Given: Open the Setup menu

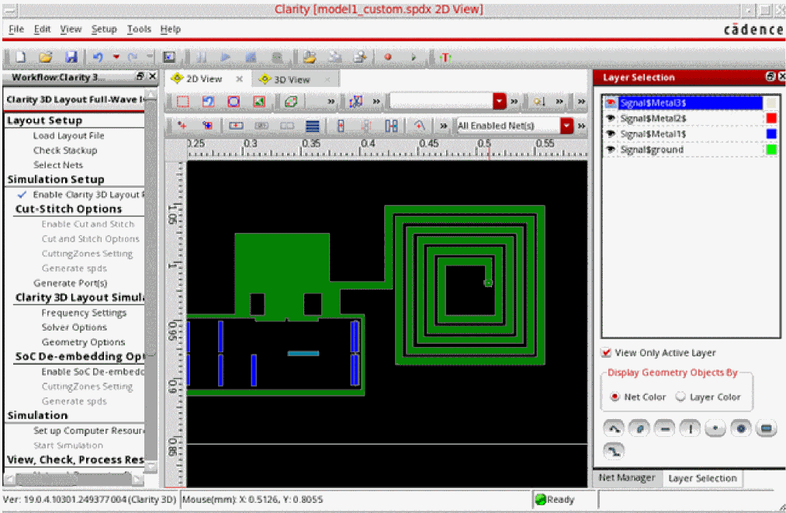Looking at the screenshot, I should pos(104,29).
